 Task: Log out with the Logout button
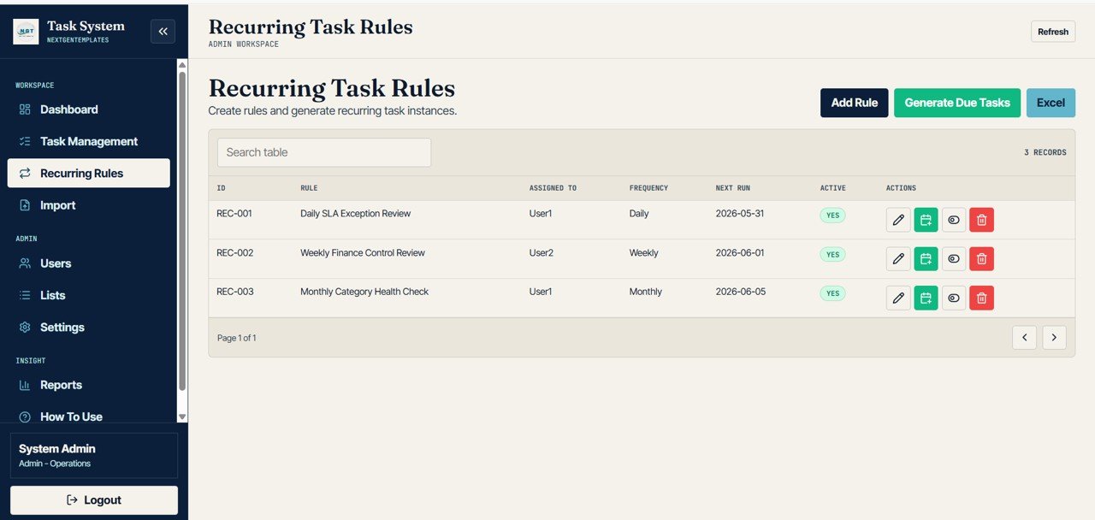pyautogui.click(x=94, y=500)
